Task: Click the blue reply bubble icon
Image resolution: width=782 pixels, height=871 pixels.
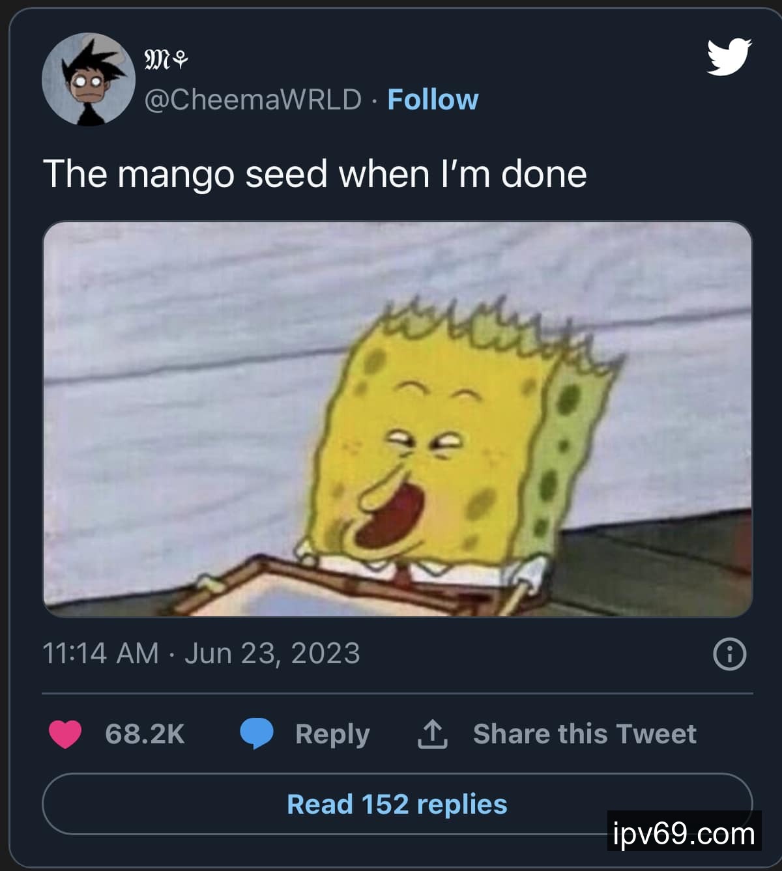Action: (x=256, y=734)
